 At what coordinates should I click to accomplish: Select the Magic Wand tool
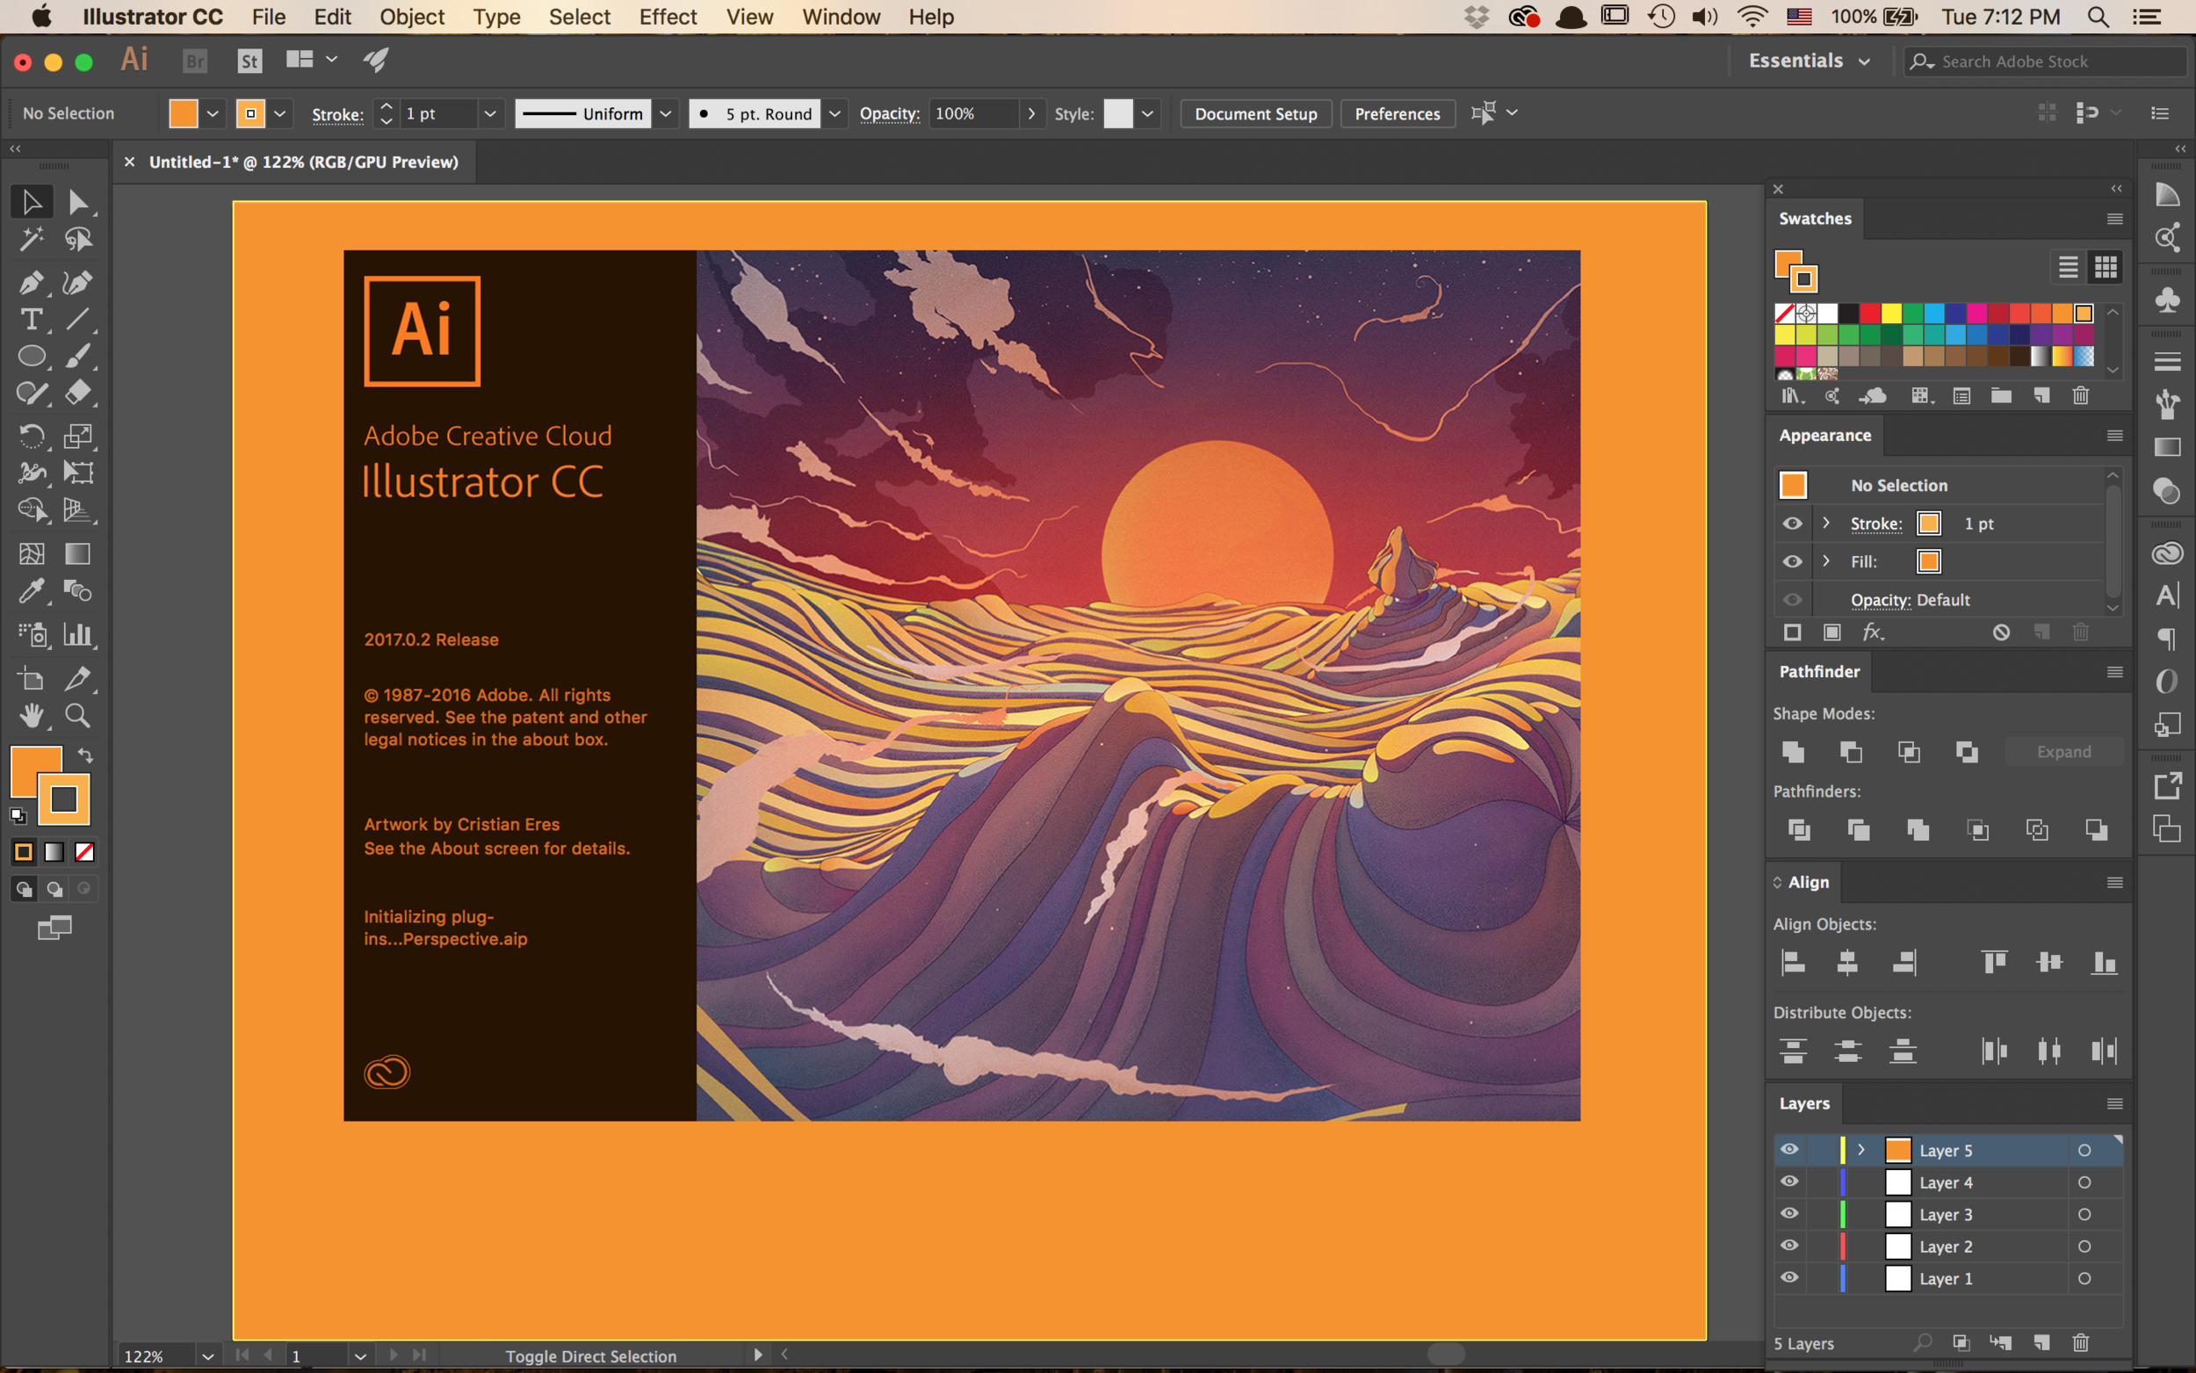point(31,240)
